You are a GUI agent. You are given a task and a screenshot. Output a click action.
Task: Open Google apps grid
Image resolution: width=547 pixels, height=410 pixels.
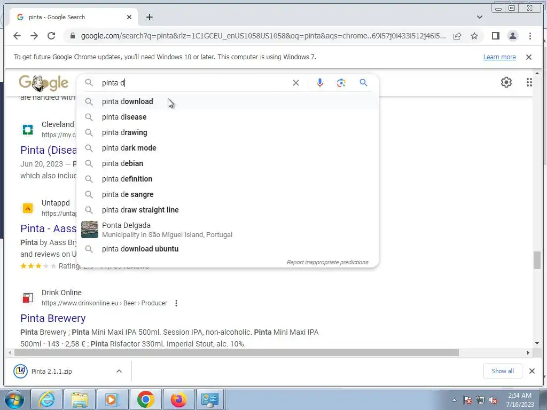[x=529, y=82]
